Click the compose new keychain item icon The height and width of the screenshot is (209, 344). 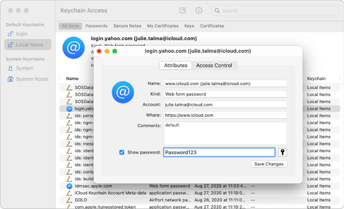click(x=183, y=10)
